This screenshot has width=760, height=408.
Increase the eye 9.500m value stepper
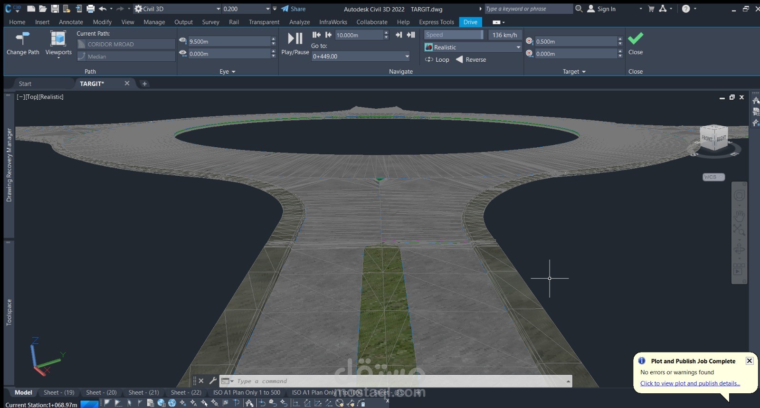[273, 39]
